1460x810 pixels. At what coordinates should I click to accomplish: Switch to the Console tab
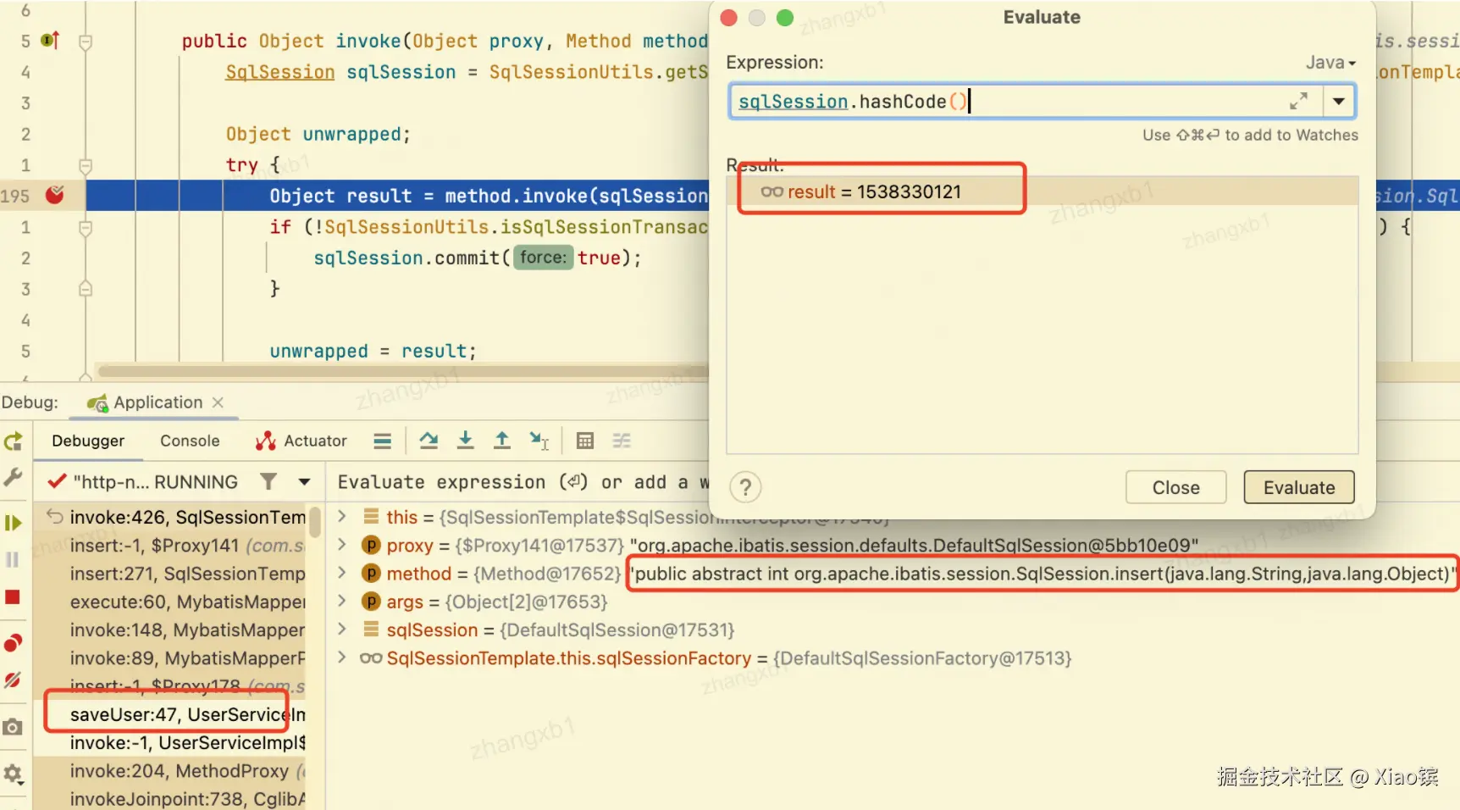190,441
